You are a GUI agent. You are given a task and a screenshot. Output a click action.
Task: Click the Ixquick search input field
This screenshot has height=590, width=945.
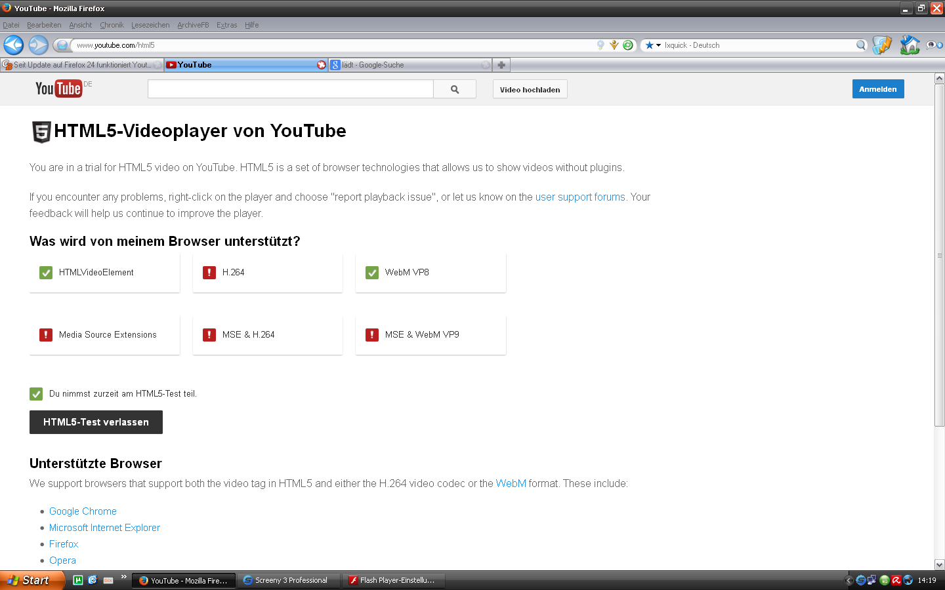point(759,45)
